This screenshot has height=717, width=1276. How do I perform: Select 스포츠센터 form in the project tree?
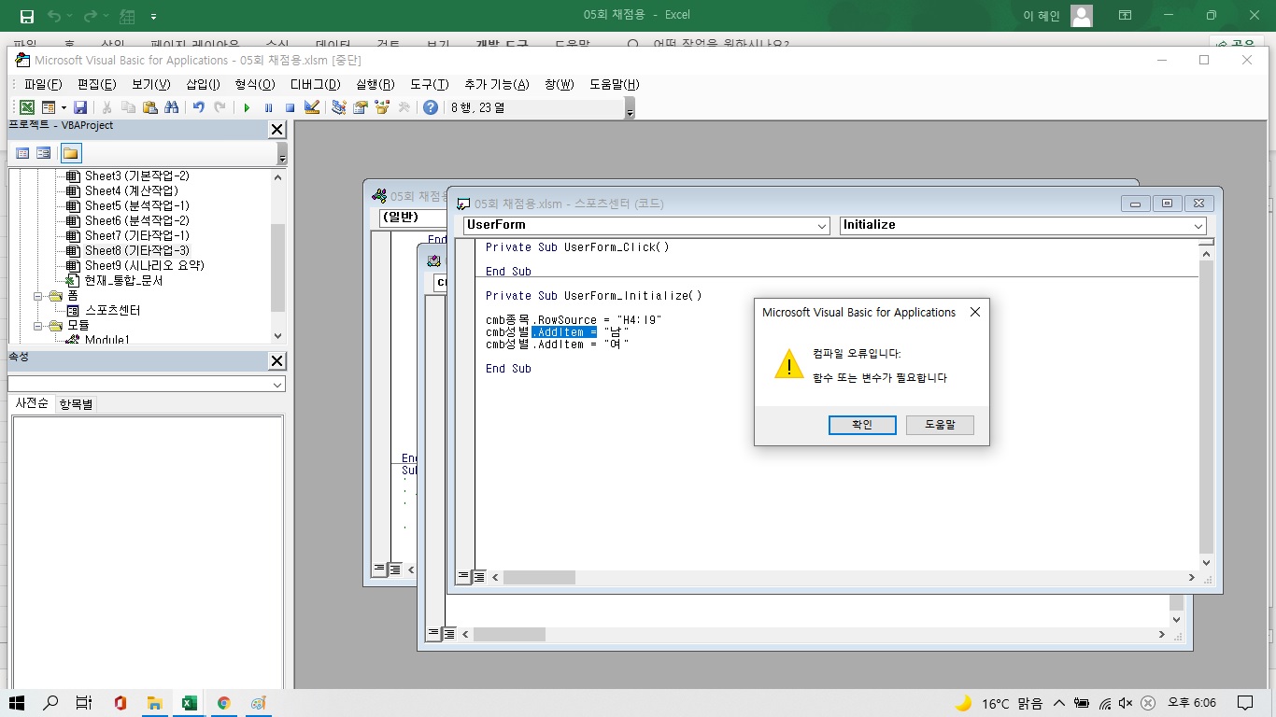coord(112,310)
